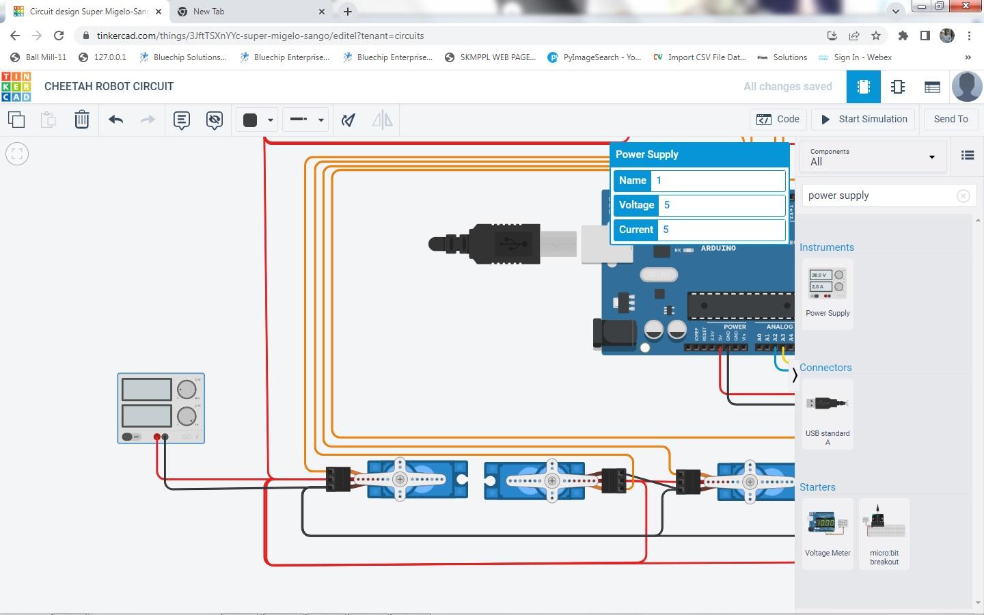
Task: Close the New Tab browser tab
Action: click(x=322, y=12)
